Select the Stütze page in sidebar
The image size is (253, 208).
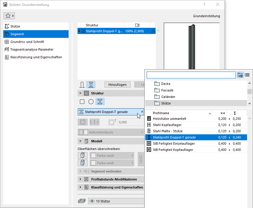36,26
